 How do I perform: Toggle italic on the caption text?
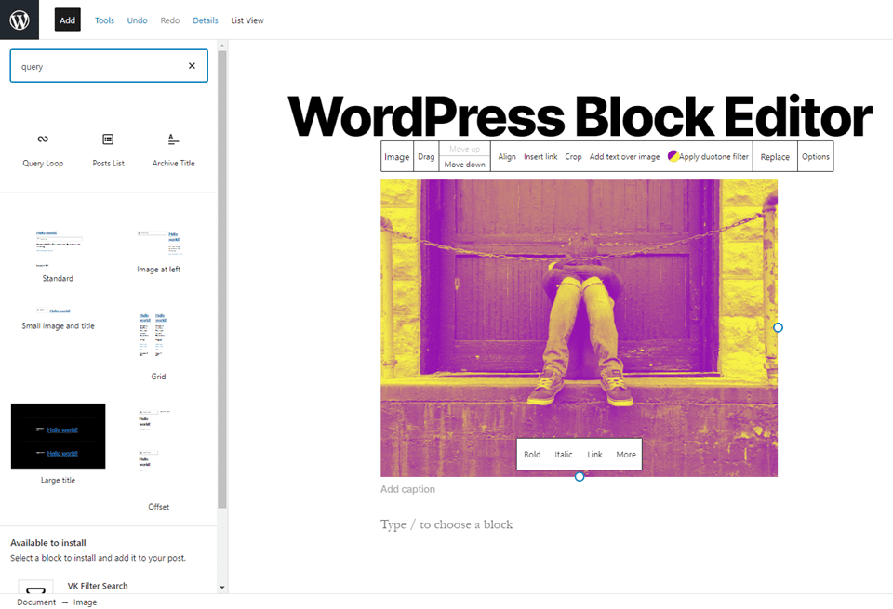564,454
